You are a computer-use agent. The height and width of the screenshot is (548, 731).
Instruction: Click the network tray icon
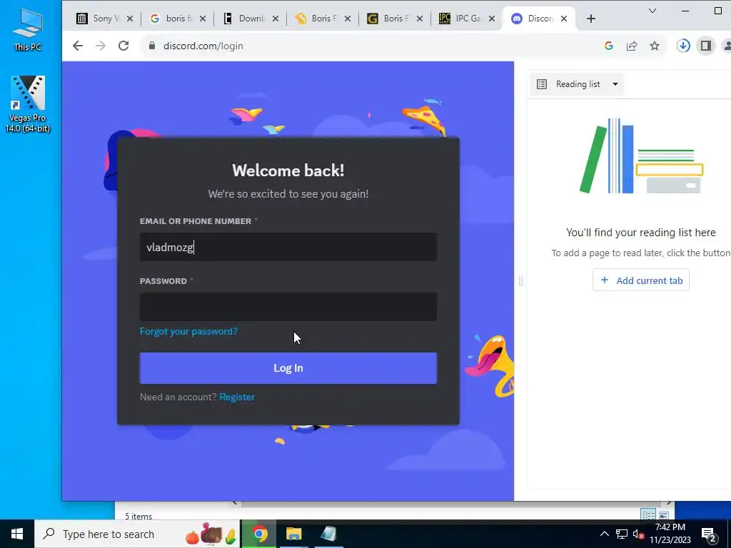tap(622, 534)
